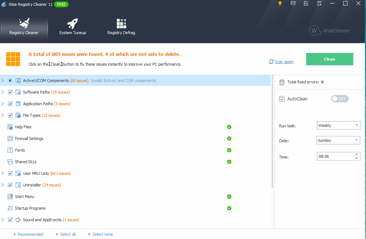
Task: Click the Recommended selection link
Action: pyautogui.click(x=30, y=234)
